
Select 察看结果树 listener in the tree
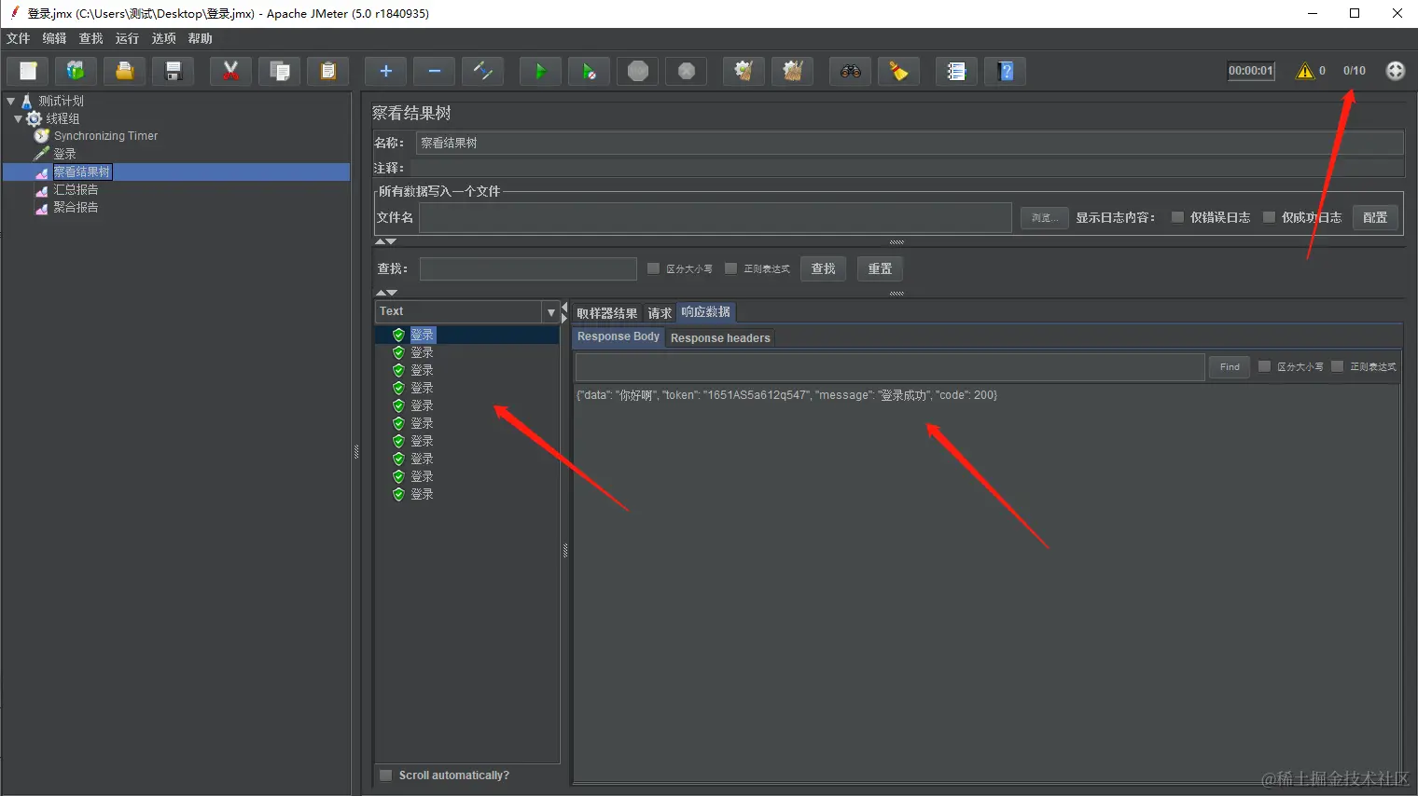pos(82,172)
